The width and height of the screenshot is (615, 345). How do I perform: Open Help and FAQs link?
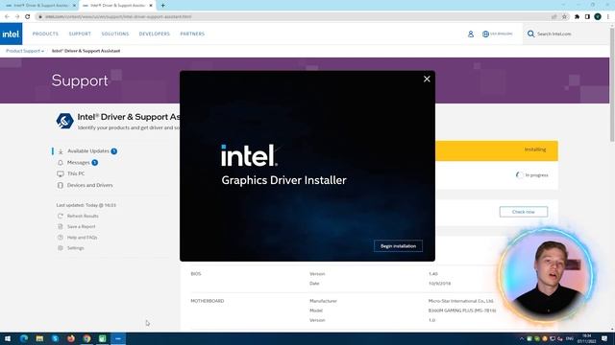pos(82,238)
